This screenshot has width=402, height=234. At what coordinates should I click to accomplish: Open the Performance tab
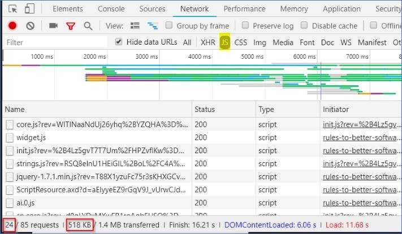point(244,9)
